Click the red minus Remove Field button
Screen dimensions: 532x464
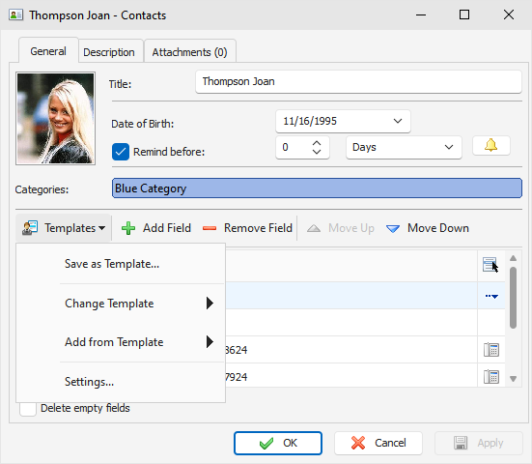247,228
